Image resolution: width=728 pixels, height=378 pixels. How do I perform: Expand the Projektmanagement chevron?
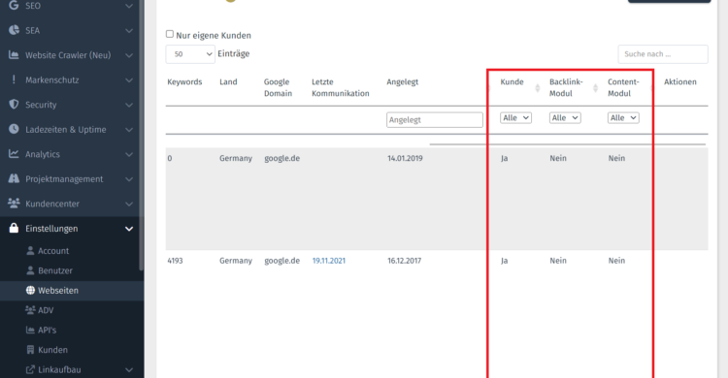click(x=129, y=179)
